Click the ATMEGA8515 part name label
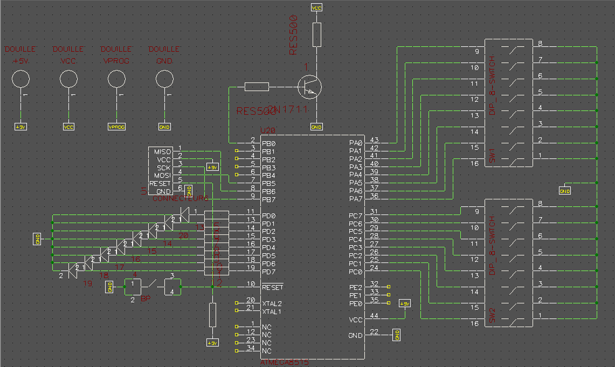 click(285, 362)
